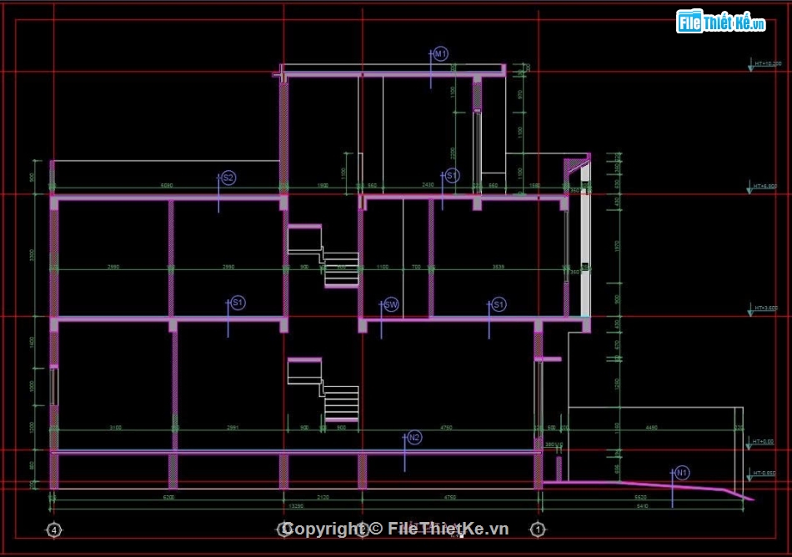Image resolution: width=792 pixels, height=557 pixels.
Task: Click the Copyright FileThietKe.vn watermark text
Action: pos(396,529)
